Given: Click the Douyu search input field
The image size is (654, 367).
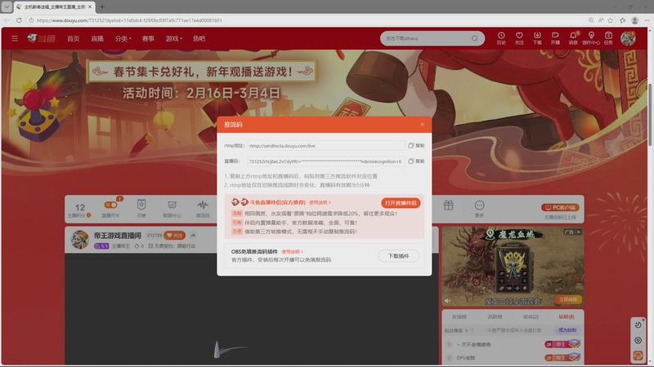Looking at the screenshot, I should [425, 38].
